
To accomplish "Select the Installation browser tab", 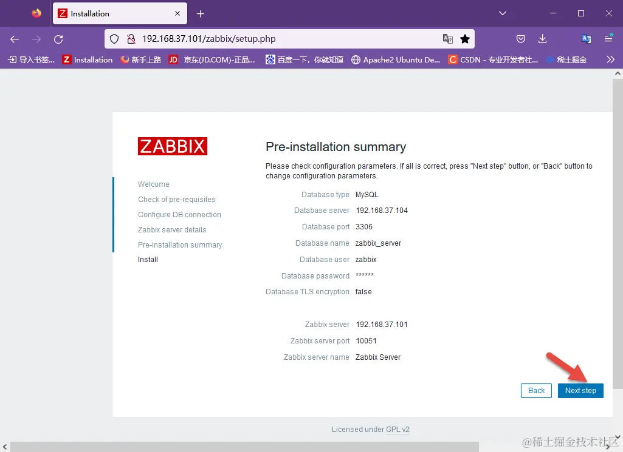I will tap(120, 13).
